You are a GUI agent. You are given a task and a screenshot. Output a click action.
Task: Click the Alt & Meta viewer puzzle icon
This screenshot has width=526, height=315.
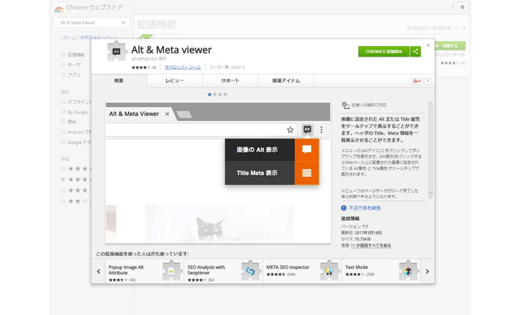[x=117, y=51]
